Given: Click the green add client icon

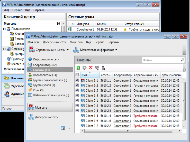Looking at the screenshot, I should tap(78, 68).
